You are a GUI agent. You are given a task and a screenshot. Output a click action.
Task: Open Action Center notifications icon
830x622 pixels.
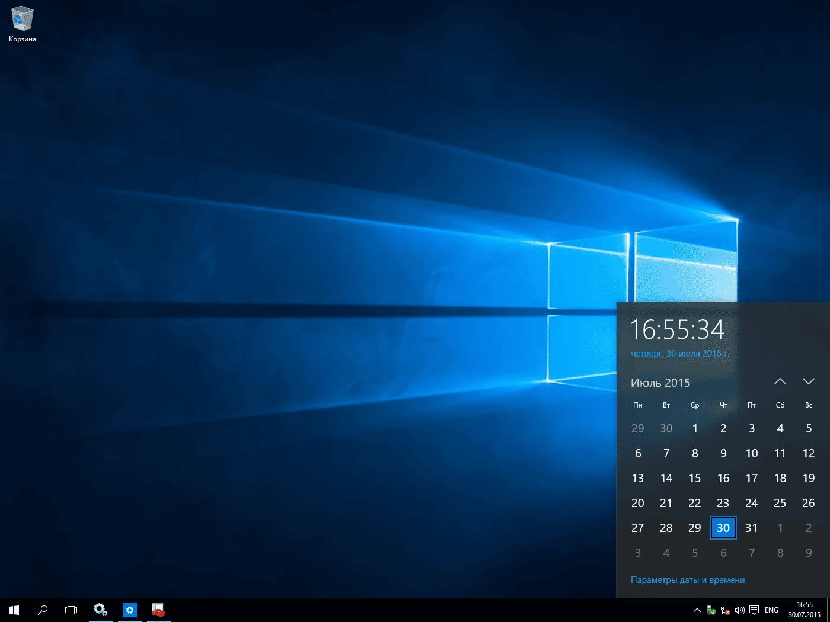pyautogui.click(x=754, y=610)
